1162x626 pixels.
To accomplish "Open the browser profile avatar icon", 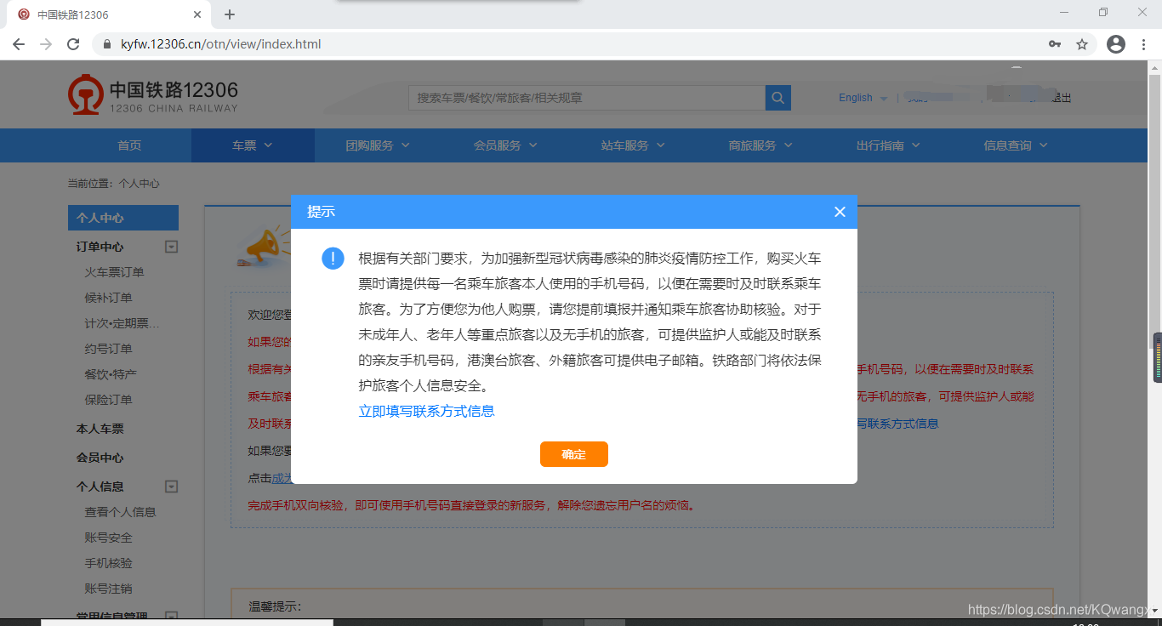I will [x=1115, y=43].
